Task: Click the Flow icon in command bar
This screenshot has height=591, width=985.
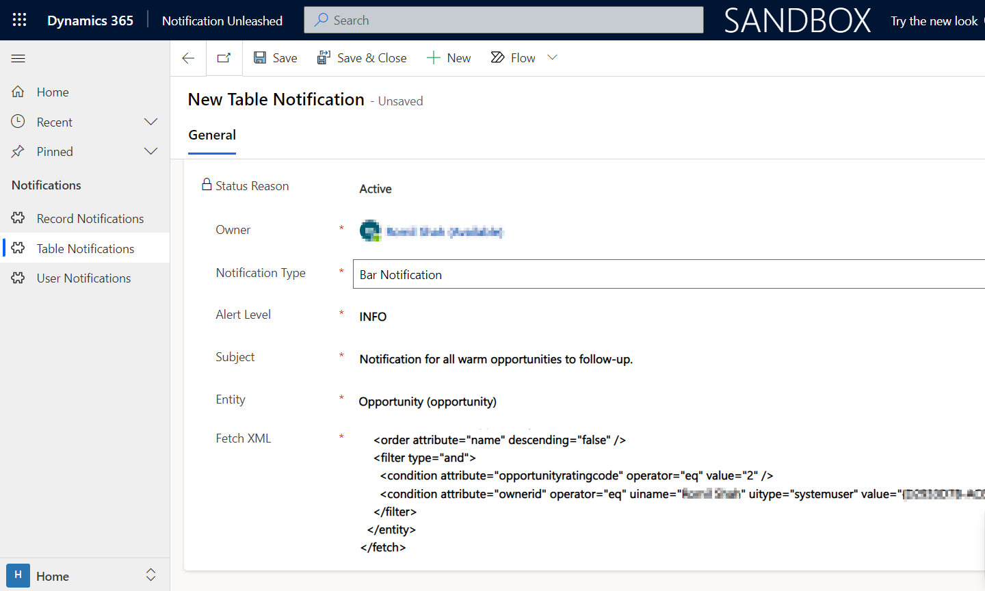Action: tap(498, 57)
